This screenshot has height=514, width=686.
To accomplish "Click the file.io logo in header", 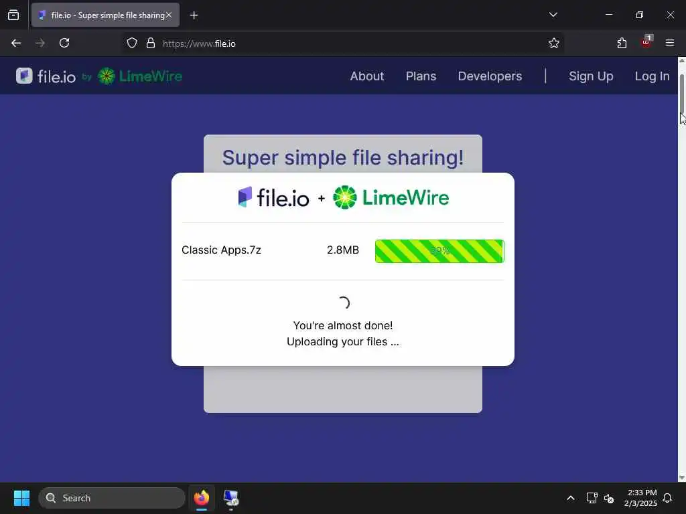I will pyautogui.click(x=46, y=76).
